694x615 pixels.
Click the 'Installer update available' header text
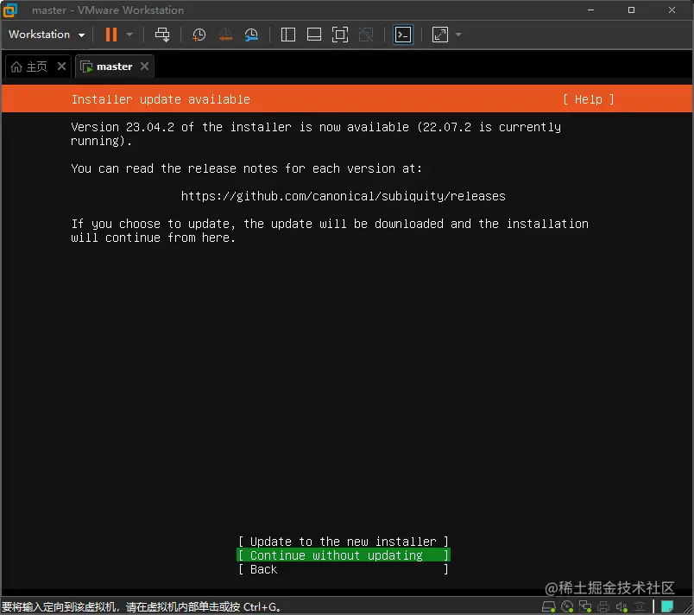pos(161,99)
